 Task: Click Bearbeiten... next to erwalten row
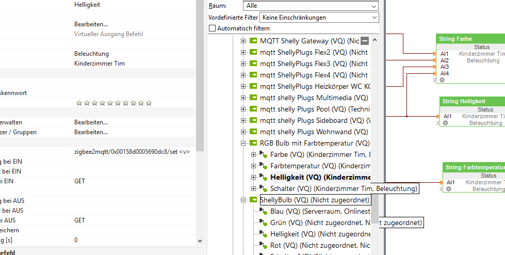coord(91,122)
